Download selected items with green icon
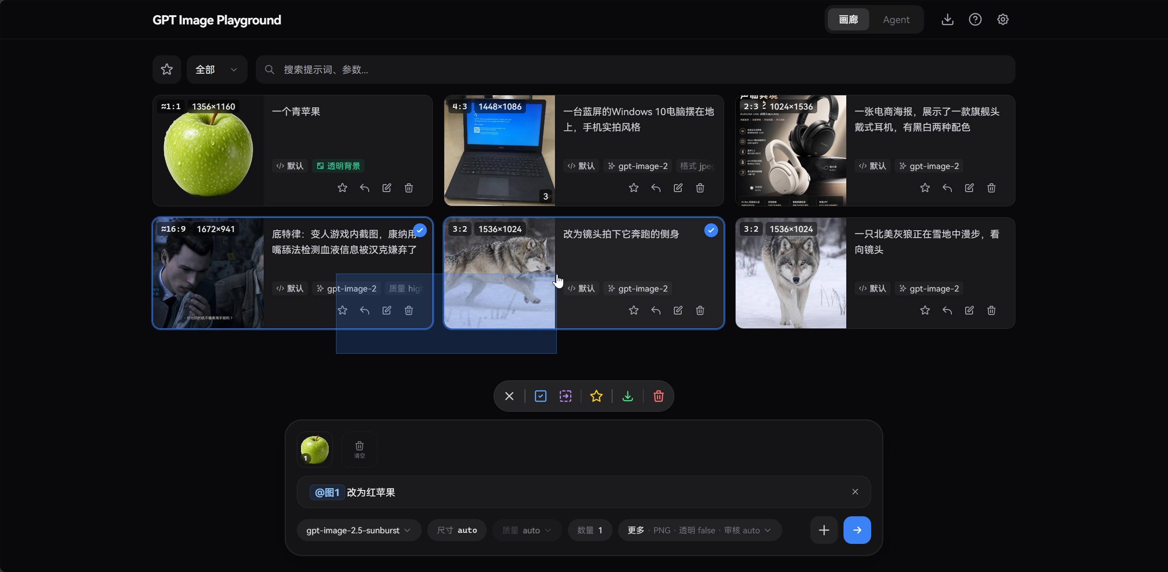Viewport: 1168px width, 572px height. pos(628,396)
